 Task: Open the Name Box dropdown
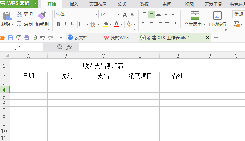tap(41, 47)
